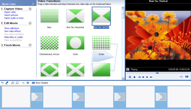Image resolution: width=191 pixels, height=109 pixels.
Task: Open the Import pictures link
Action: pyautogui.click(x=11, y=15)
